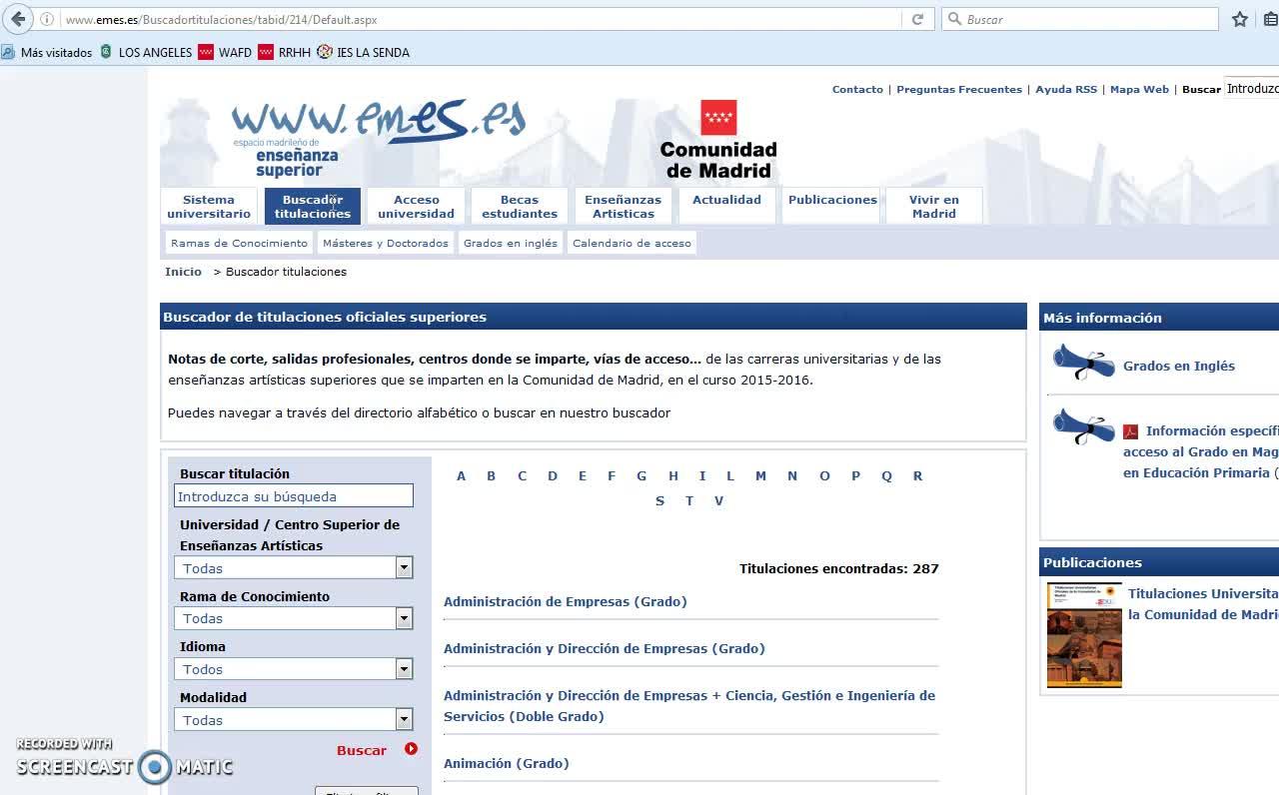Open the Idioma dropdown
Image resolution: width=1279 pixels, height=795 pixels.
pos(404,669)
